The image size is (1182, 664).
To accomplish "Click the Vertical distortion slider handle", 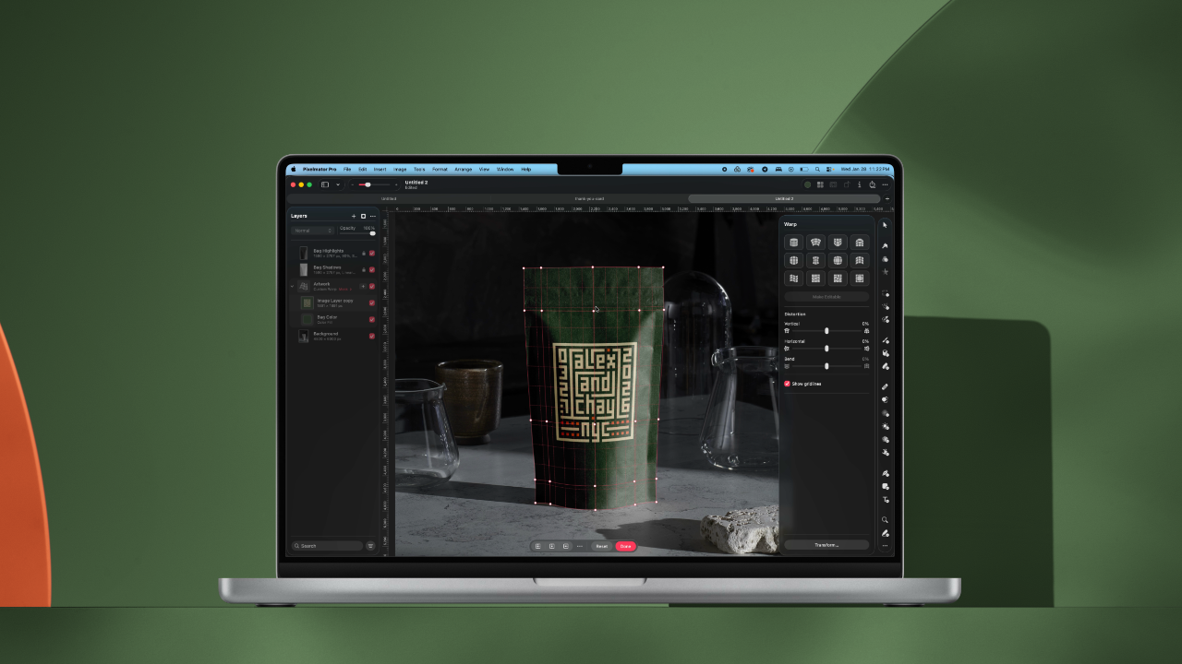I will (x=826, y=330).
